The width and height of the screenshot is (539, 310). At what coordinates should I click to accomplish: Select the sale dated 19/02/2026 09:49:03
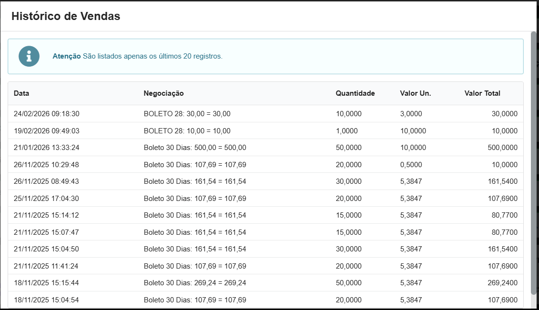[47, 131]
